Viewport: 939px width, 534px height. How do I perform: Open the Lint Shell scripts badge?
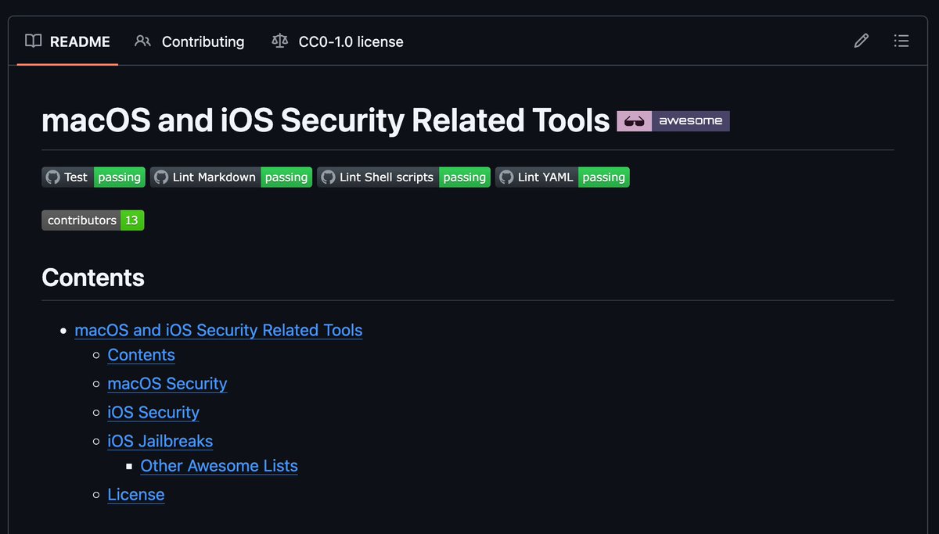pos(404,177)
